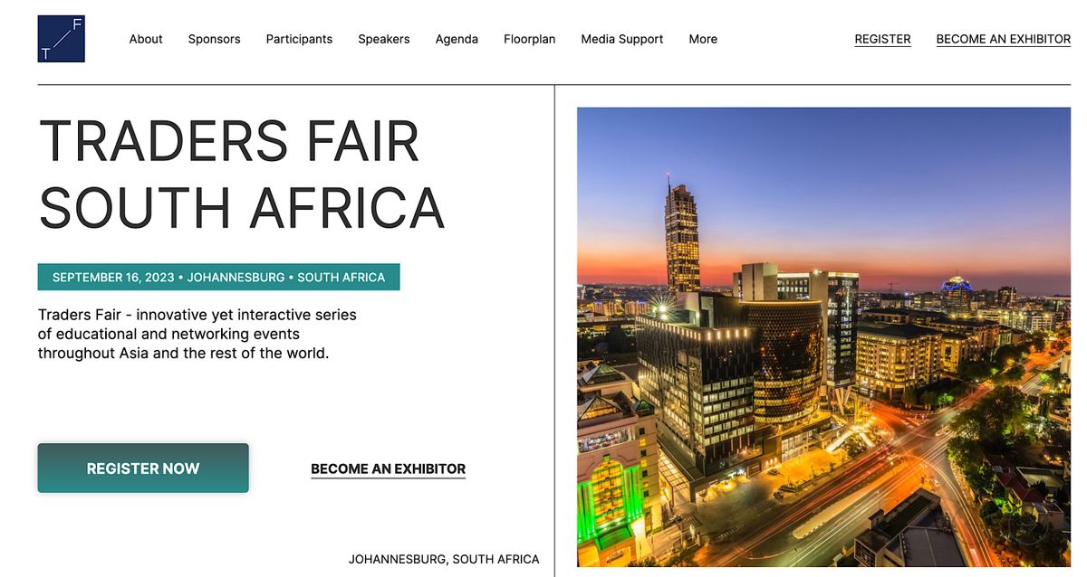This screenshot has height=577, width=1087.
Task: Click the TRADERS FAIR SOUTH AFRICA heading
Action: pos(242,174)
